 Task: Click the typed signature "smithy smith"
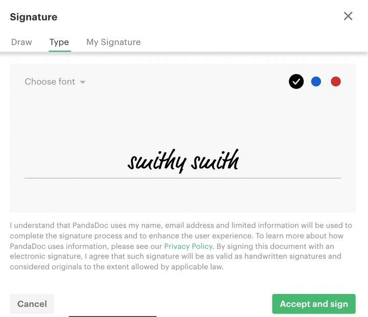(183, 161)
